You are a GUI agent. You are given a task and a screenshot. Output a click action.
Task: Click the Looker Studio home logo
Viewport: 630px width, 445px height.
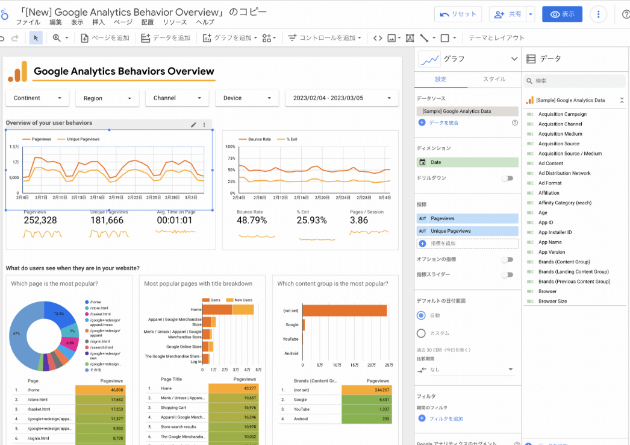click(4, 15)
